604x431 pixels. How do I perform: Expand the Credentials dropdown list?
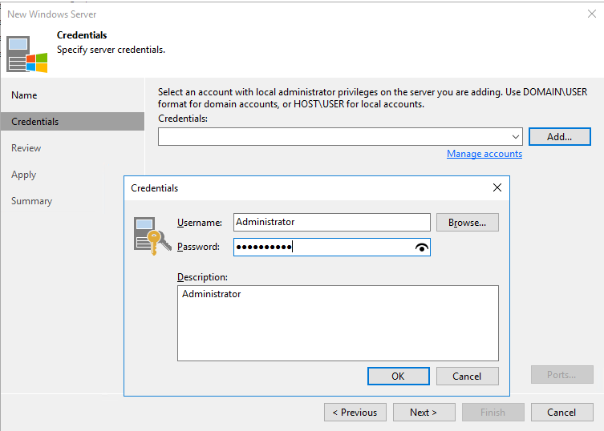click(515, 137)
